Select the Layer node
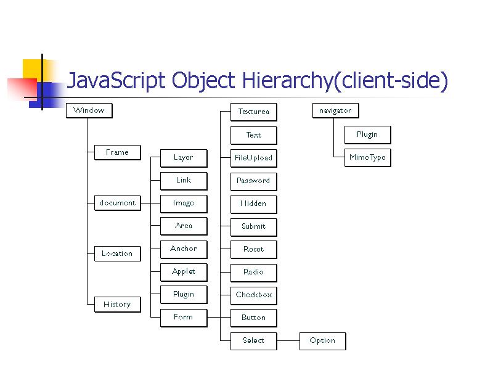Image resolution: width=493 pixels, height=370 pixels. [x=184, y=158]
